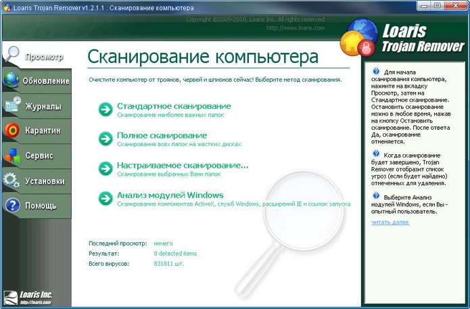
Task: Click the colored cubes icon beside Сервис
Action: (x=12, y=156)
